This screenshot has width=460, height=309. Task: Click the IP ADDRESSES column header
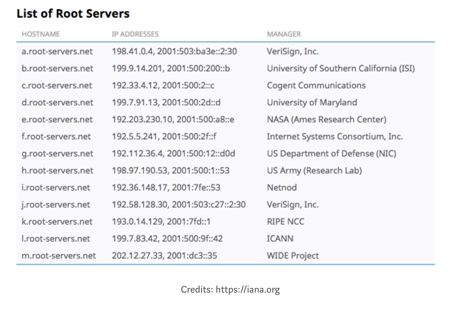click(135, 34)
